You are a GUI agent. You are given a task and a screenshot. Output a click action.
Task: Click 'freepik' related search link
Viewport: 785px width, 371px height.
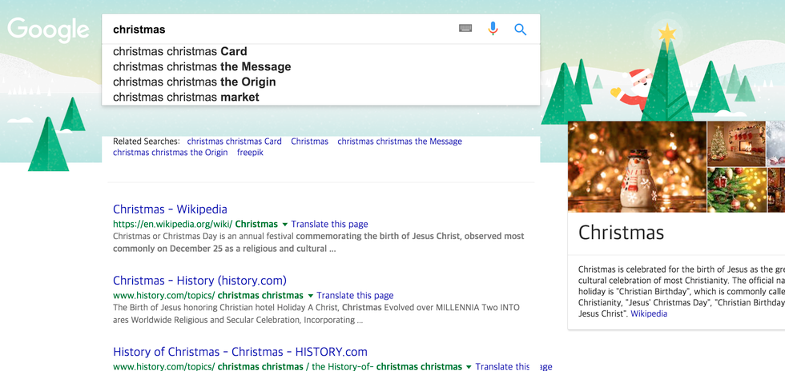pos(250,153)
